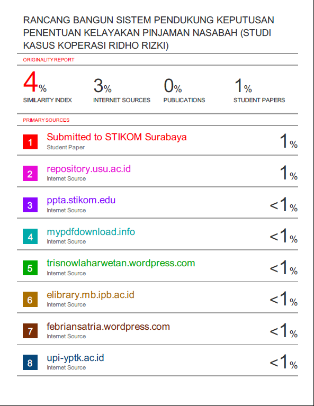314x406 pixels.
Task: Open trisnowlaharwetan.wordpress.com source link
Action: pos(121,263)
